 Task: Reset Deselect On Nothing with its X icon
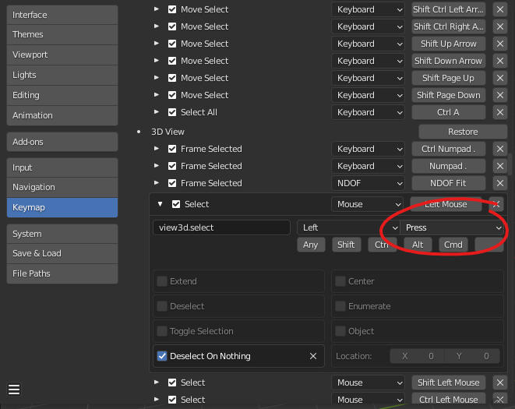313,356
